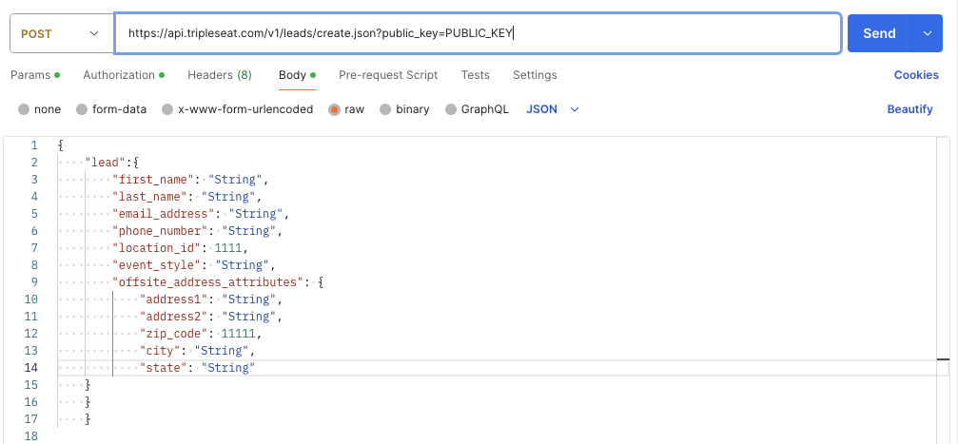958x444 pixels.
Task: Click the "state" key on line 14
Action: point(164,368)
